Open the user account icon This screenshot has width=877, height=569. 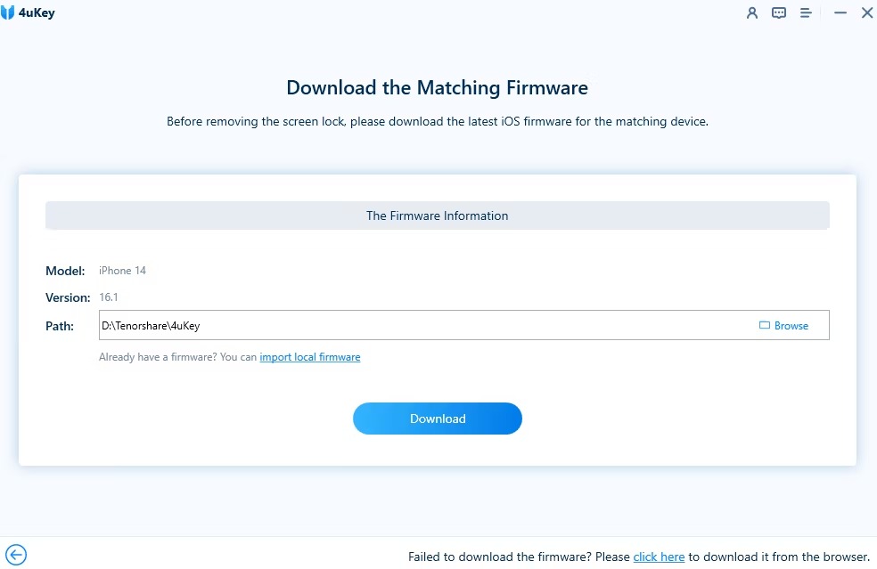point(752,13)
